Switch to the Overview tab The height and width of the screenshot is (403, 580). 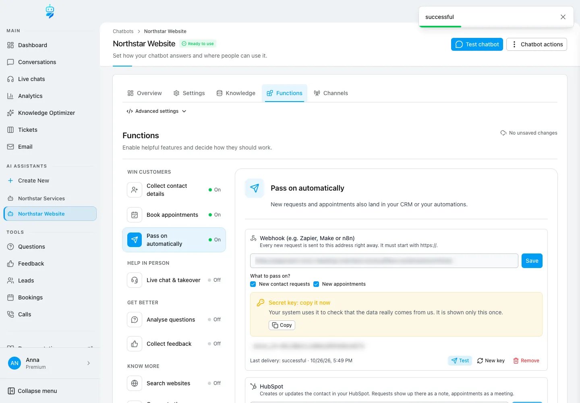click(145, 93)
